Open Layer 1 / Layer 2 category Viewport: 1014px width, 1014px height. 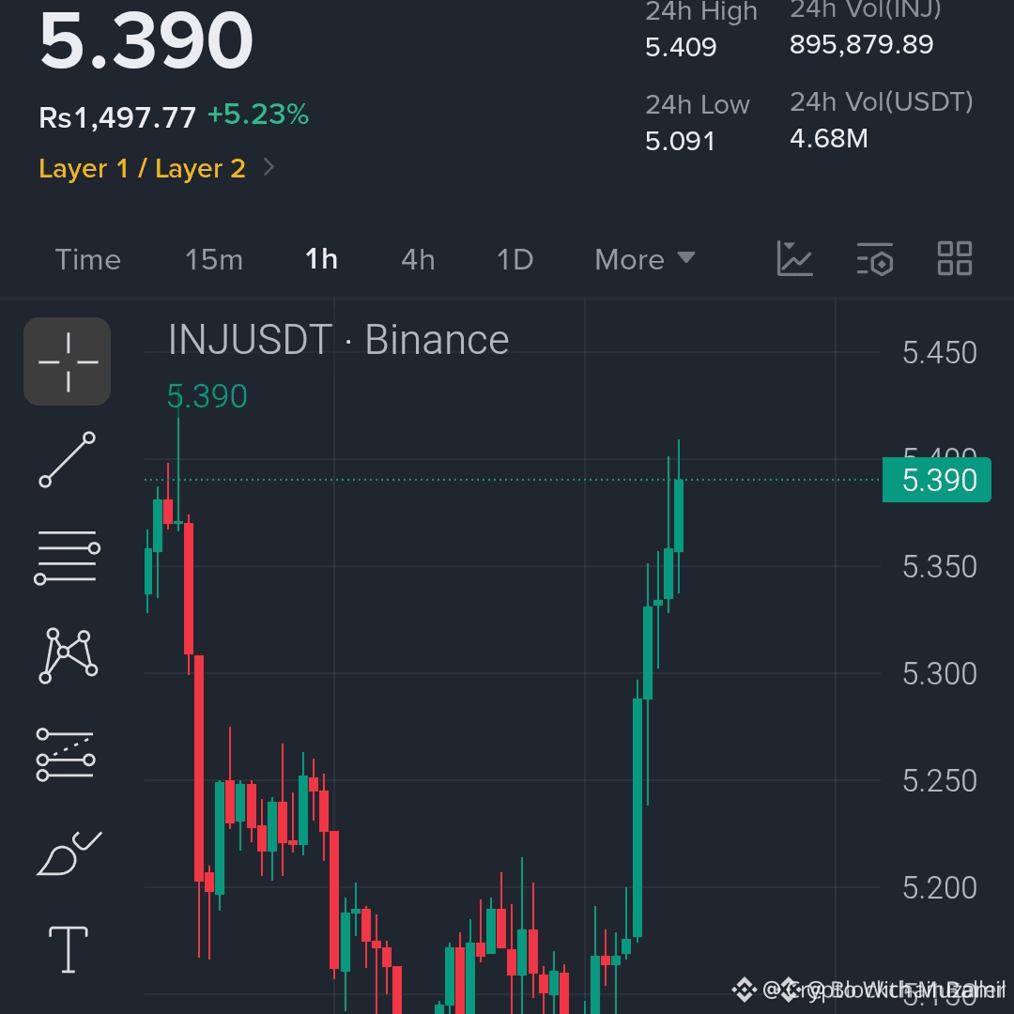coord(143,168)
